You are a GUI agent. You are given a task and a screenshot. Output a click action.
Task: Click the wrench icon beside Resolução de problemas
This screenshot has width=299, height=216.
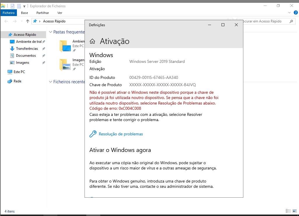[x=93, y=134]
